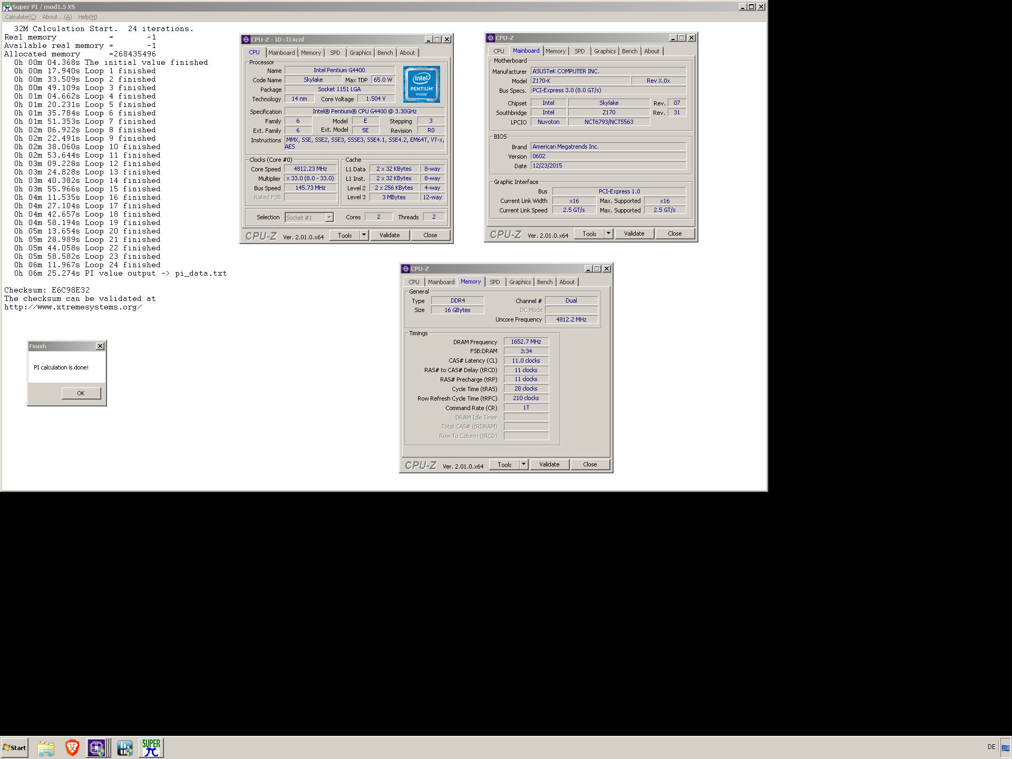Open About tab in CPU-Z Memory window
The image size is (1012, 759).
[567, 282]
